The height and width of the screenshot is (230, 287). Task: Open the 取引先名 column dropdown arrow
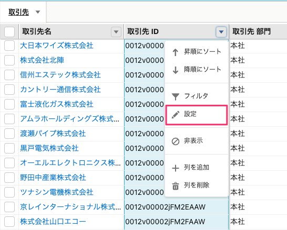116,32
